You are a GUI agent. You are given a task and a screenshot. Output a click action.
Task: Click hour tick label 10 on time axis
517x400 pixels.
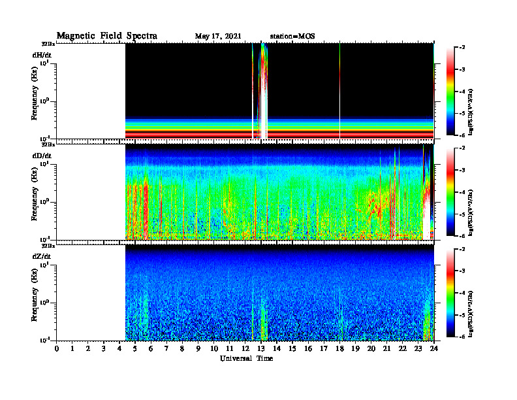[214, 349]
